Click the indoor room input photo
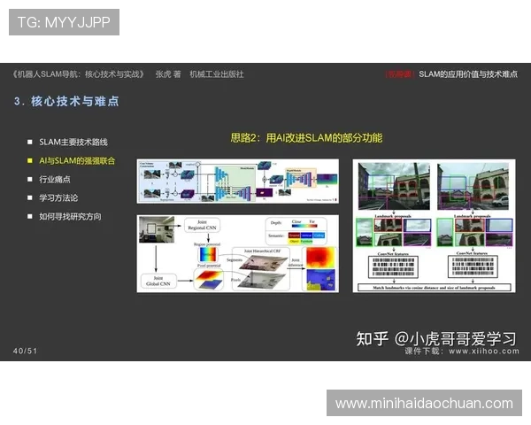This screenshot has height=425, width=531. (157, 229)
